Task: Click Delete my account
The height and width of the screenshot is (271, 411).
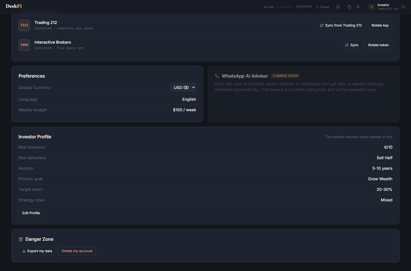Action: click(77, 251)
